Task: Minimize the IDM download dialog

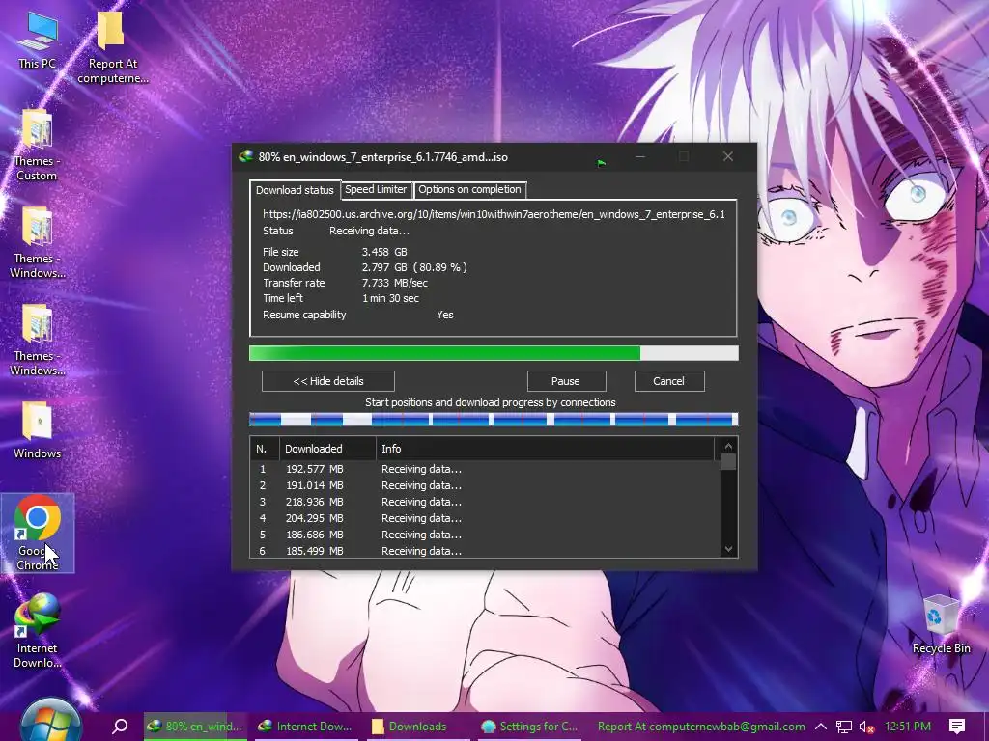Action: 640,156
